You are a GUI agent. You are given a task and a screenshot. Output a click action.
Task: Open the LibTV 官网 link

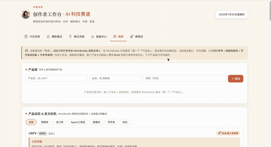tap(51, 134)
